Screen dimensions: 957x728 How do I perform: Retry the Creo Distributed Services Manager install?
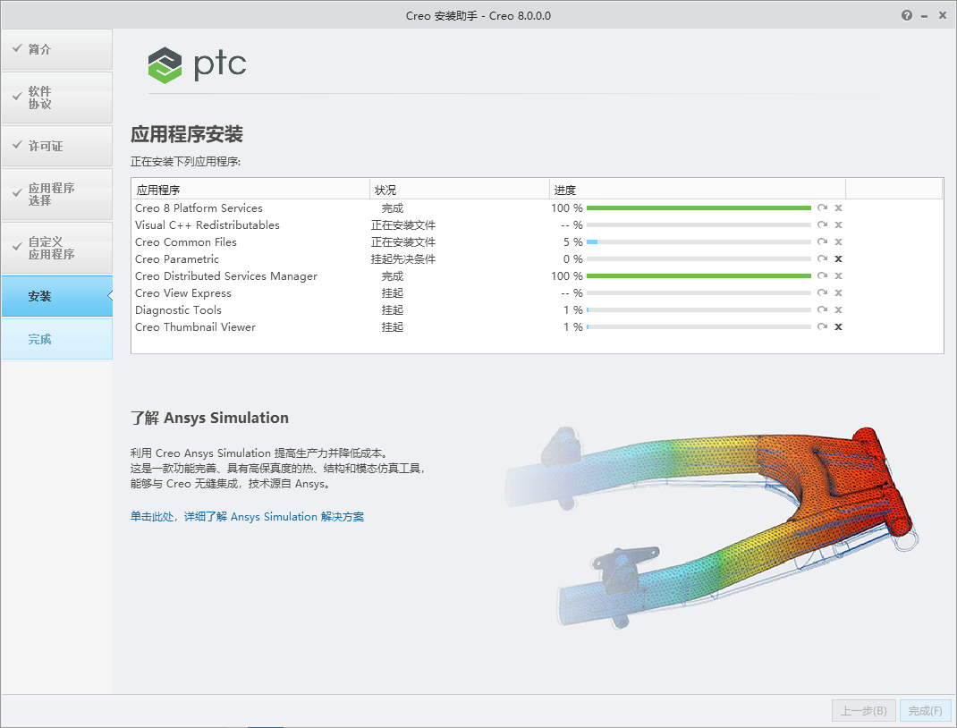pyautogui.click(x=822, y=275)
